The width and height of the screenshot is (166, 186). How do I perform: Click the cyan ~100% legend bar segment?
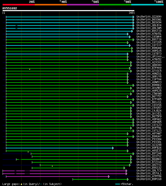pos(148,5)
